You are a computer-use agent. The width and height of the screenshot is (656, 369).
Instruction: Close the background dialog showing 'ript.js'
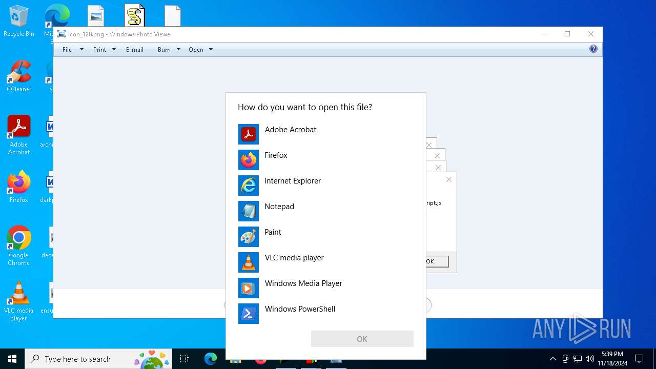pyautogui.click(x=449, y=179)
